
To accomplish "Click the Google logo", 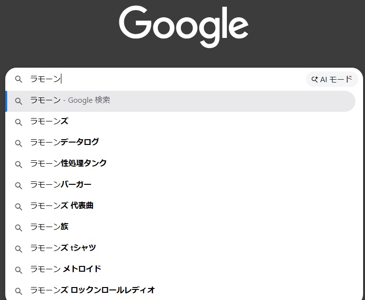I will pos(183,26).
